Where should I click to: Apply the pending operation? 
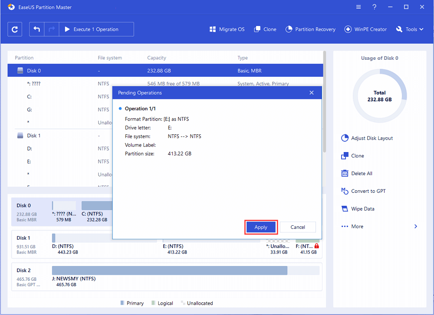click(x=261, y=227)
